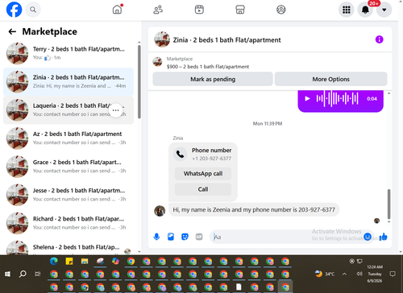Open Windows taskbar search
Screen dimensions: 403x293
(23, 274)
